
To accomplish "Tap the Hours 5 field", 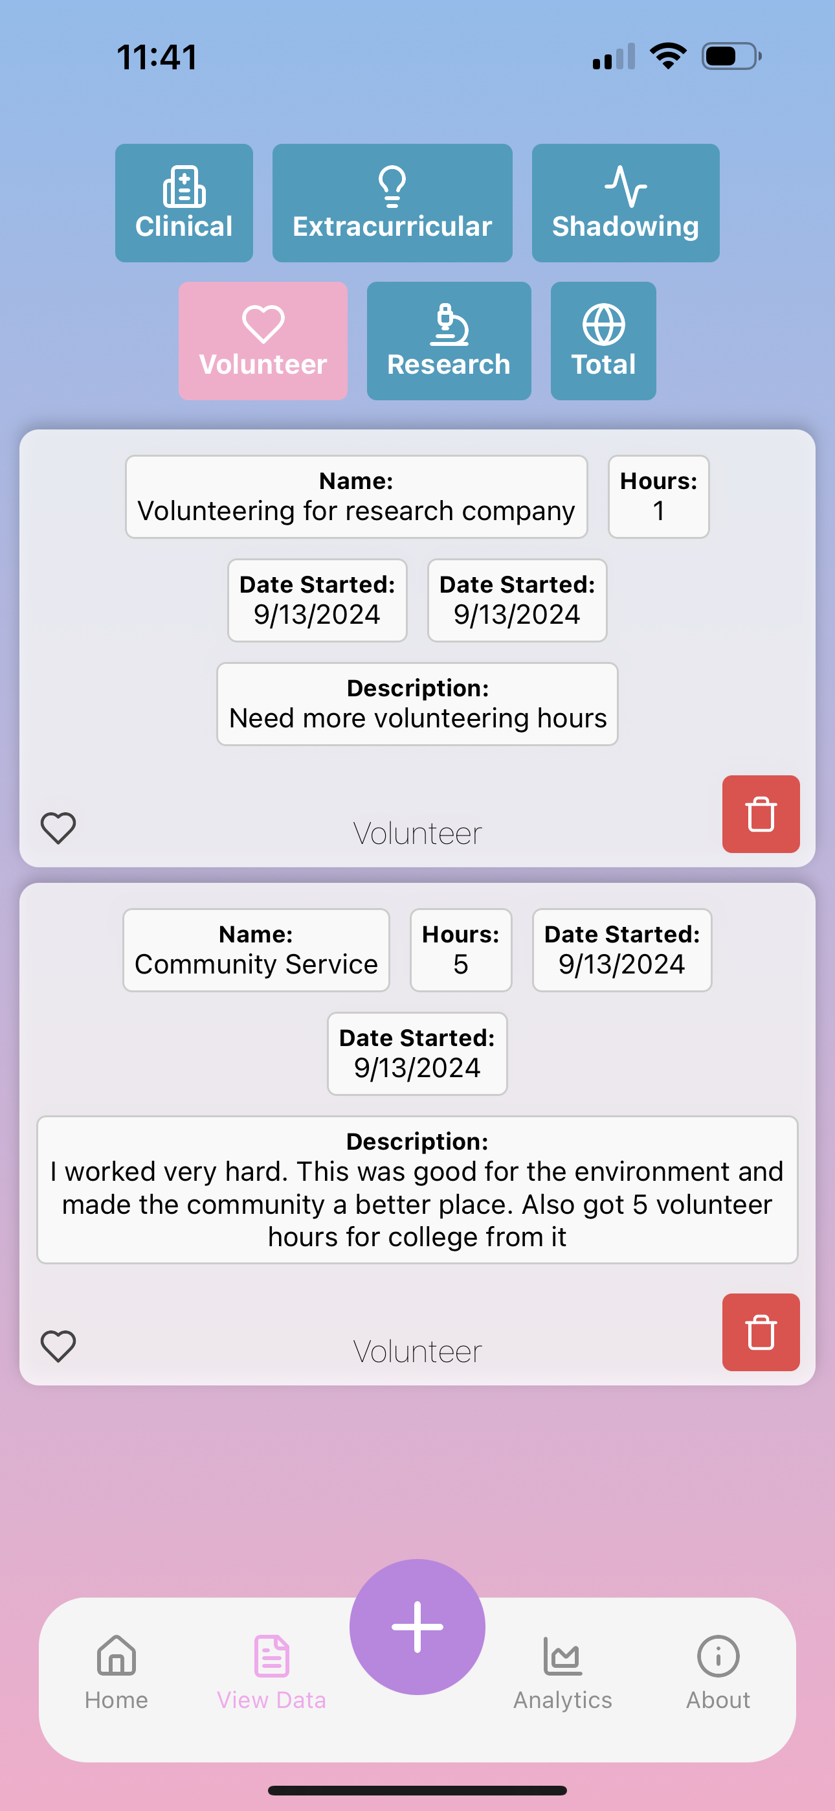I will (461, 950).
